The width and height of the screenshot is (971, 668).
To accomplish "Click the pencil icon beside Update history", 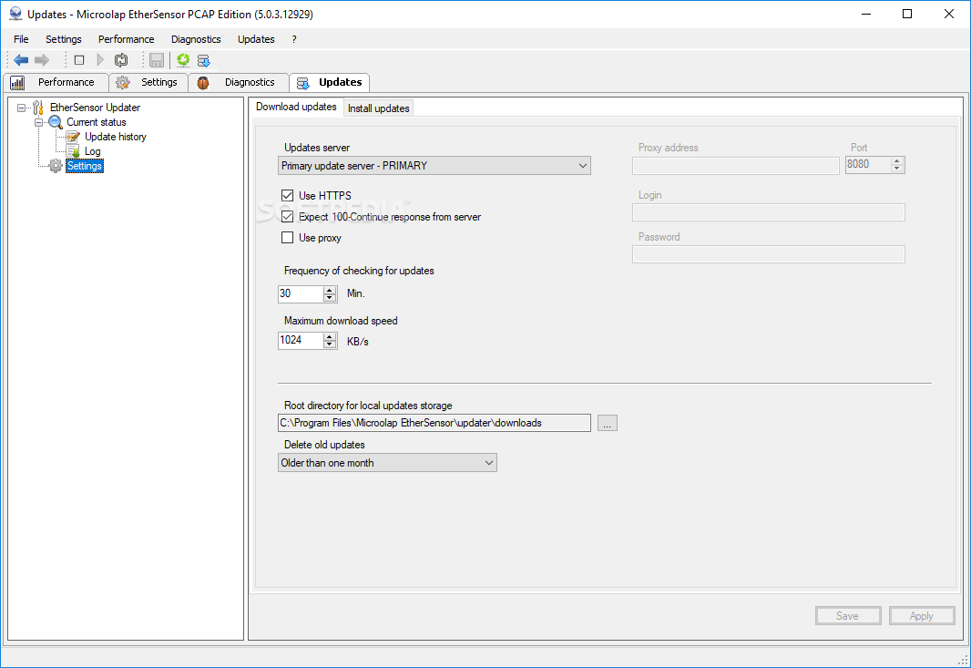I will 73,137.
